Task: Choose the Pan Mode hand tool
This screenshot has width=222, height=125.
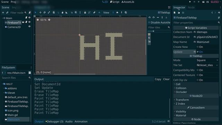Action: [x=62, y=12]
